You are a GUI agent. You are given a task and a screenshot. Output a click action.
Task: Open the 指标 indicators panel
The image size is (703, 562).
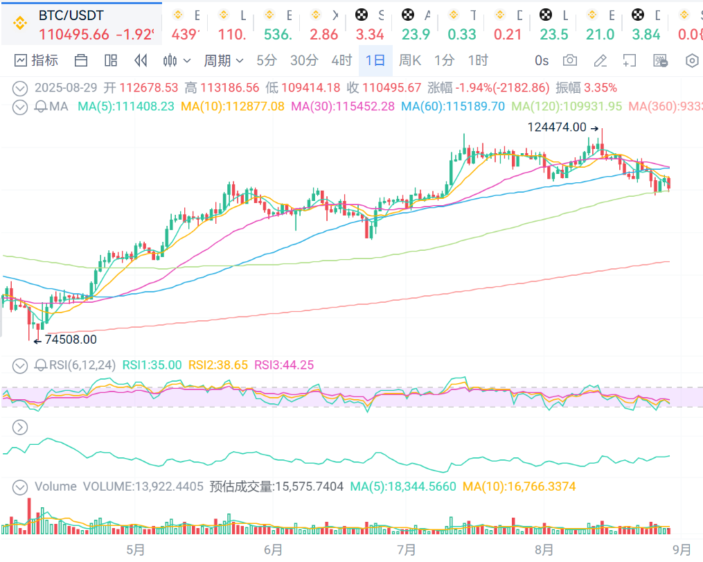(36, 60)
